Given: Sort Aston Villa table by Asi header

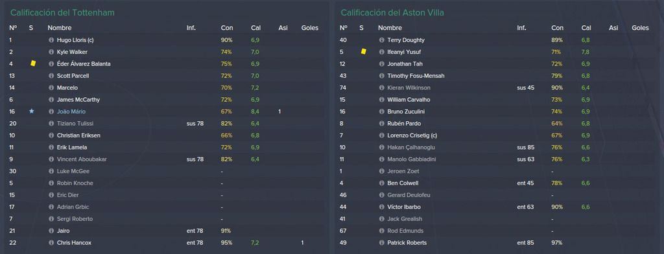Looking at the screenshot, I should 613,28.
